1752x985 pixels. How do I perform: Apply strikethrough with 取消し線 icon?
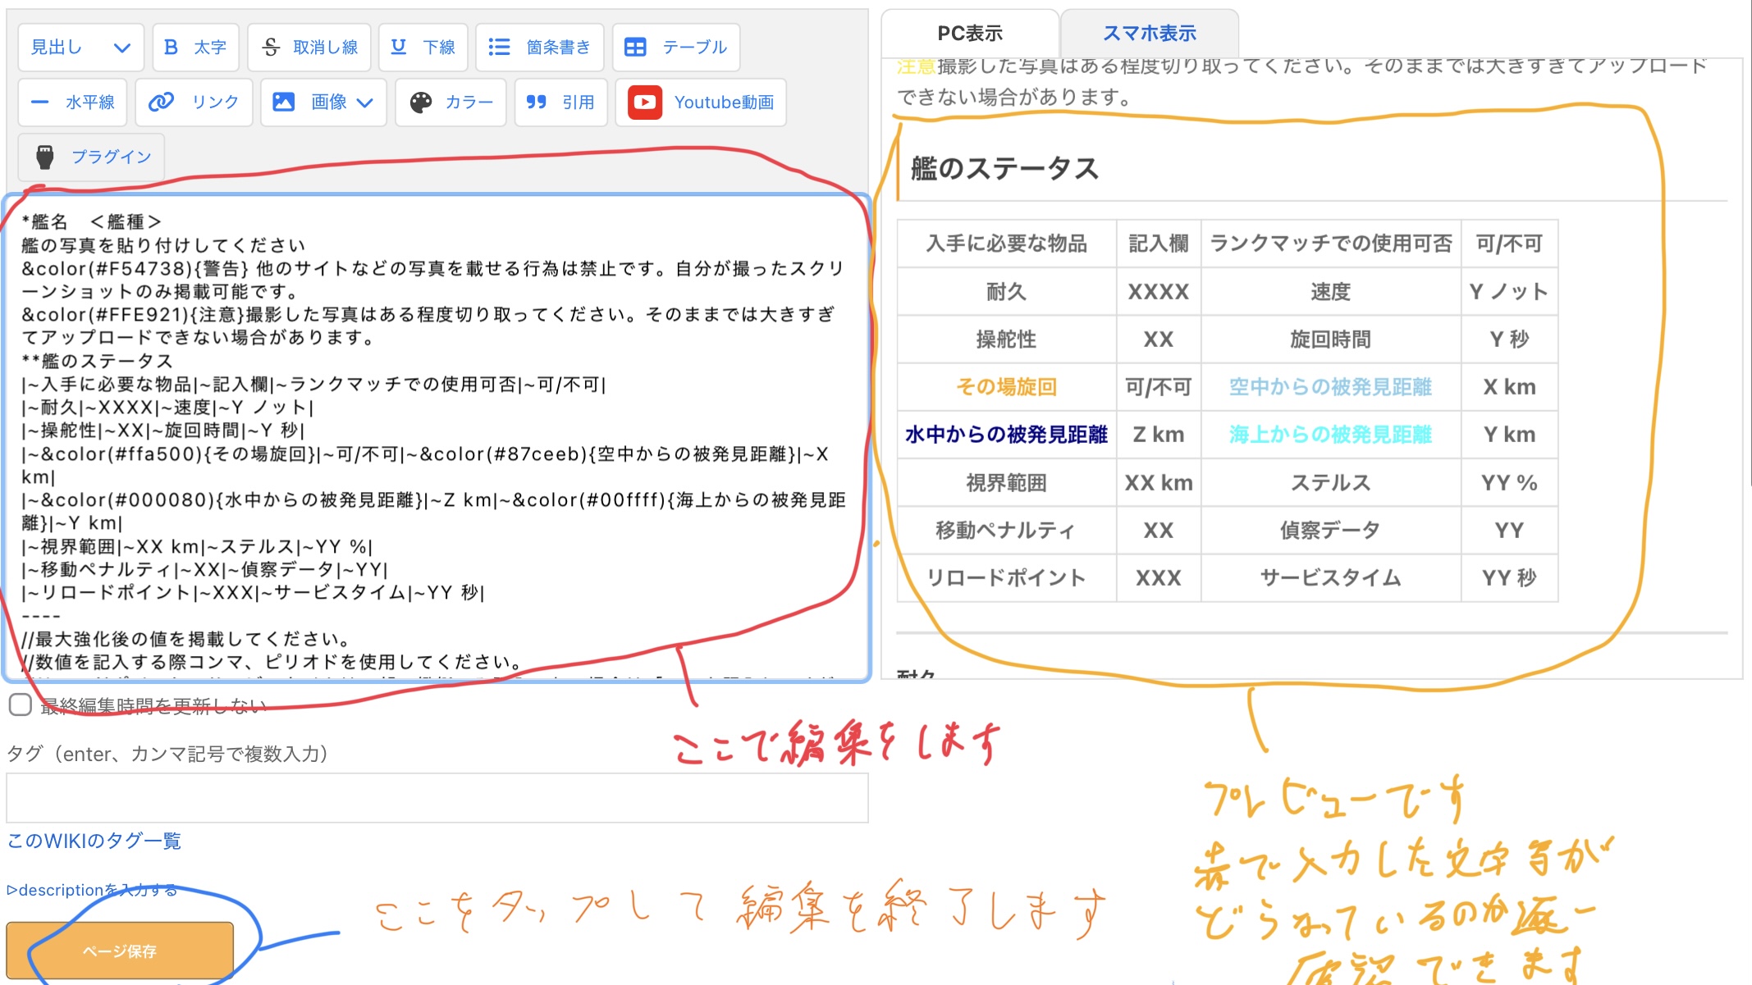pos(271,48)
